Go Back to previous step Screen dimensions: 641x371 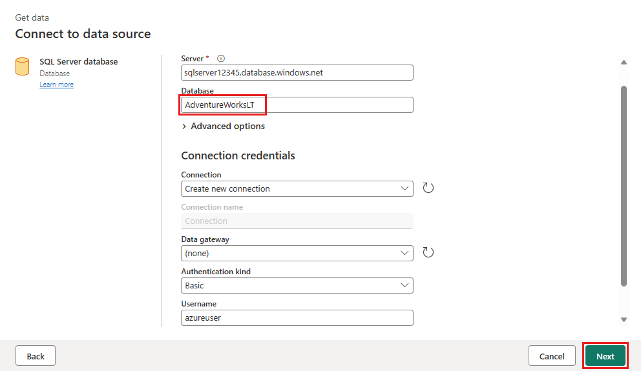[x=36, y=356]
